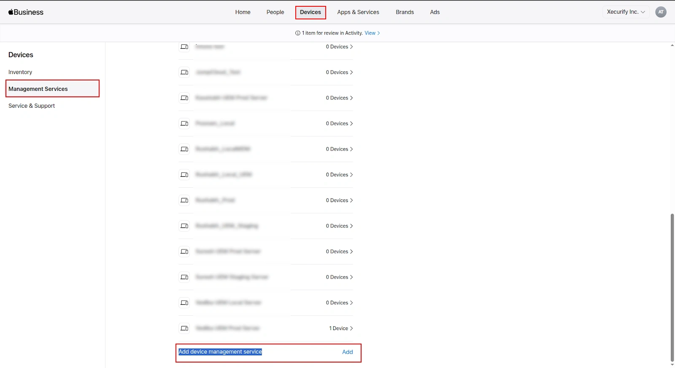Click the chevron next to View

(378, 33)
